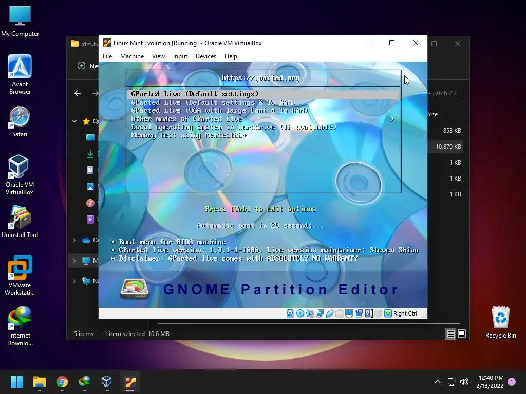The image size is (526, 394).
Task: Select the Recycle Bin desktop icon
Action: 500,322
